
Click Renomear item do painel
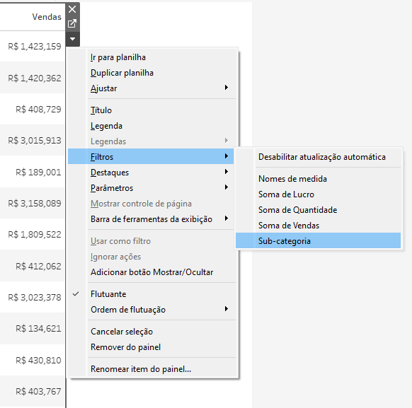coord(153,369)
